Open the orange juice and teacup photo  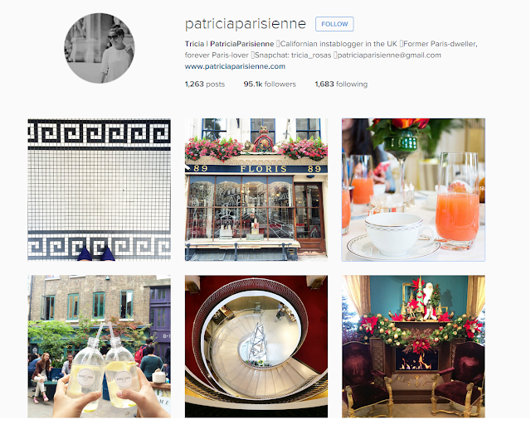[x=413, y=190]
